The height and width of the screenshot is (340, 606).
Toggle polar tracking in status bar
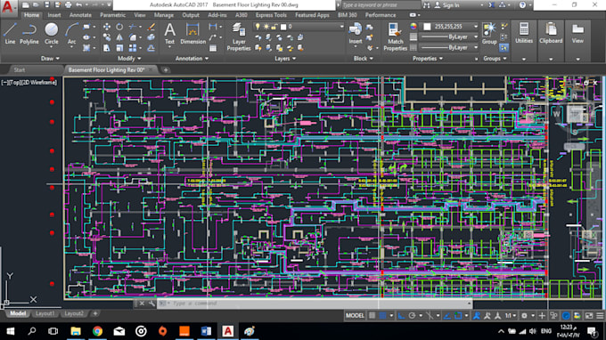412,316
